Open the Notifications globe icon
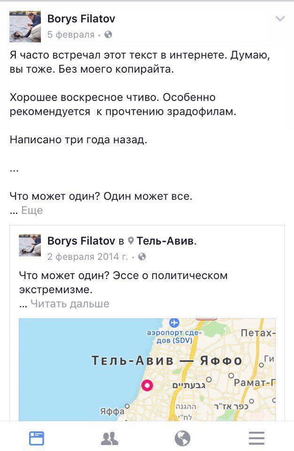Viewport: 294px width, 451px height. click(184, 438)
